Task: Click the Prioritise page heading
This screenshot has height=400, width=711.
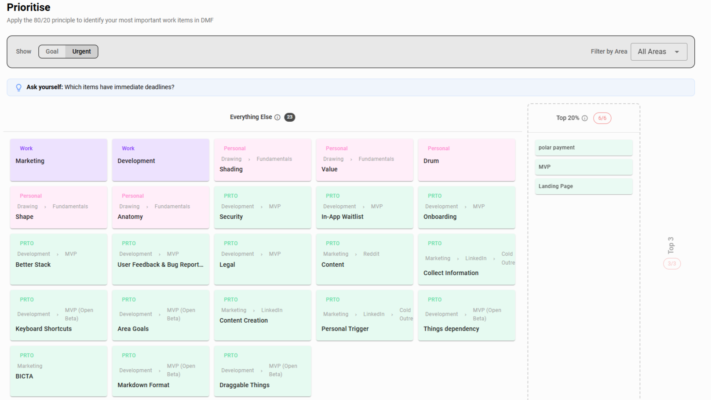Action: coord(29,7)
